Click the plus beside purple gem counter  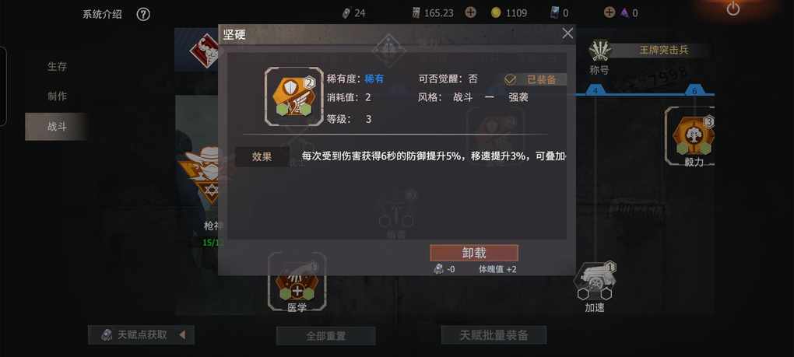coord(610,12)
